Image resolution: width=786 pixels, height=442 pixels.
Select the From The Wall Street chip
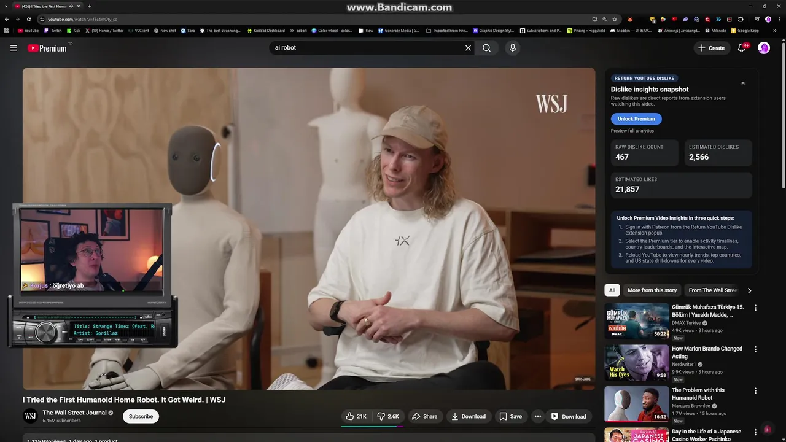pyautogui.click(x=712, y=290)
